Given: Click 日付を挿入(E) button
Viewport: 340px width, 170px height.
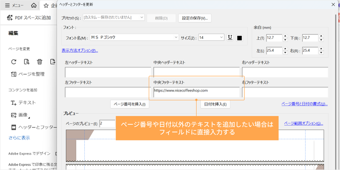Looking at the screenshot, I should click(215, 104).
